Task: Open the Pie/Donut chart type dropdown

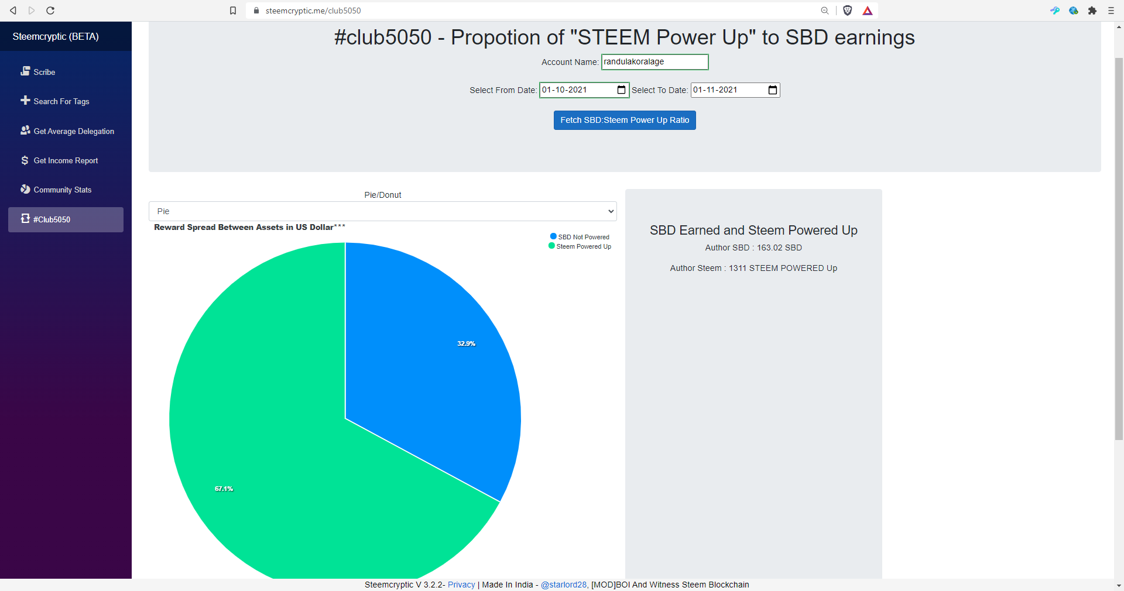Action: (x=383, y=211)
